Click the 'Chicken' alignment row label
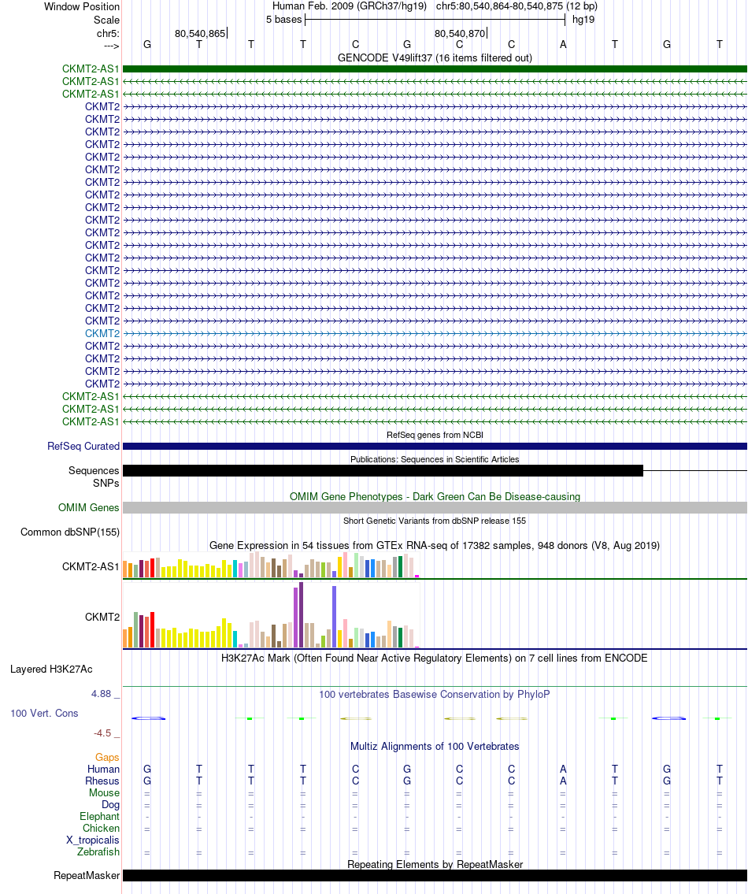748x894 pixels. 101,829
